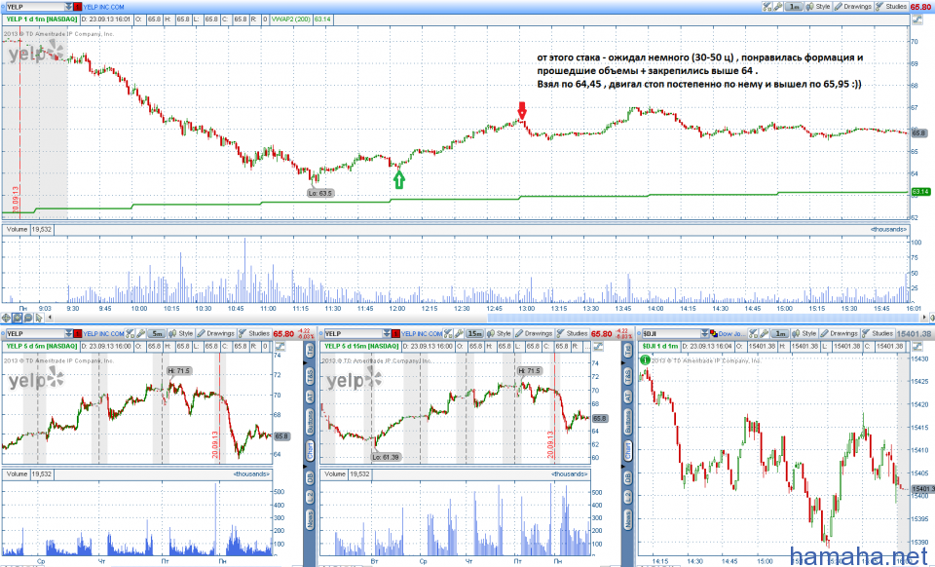Open Style menu on $DJI chart
The height and width of the screenshot is (567, 935).
pos(804,334)
